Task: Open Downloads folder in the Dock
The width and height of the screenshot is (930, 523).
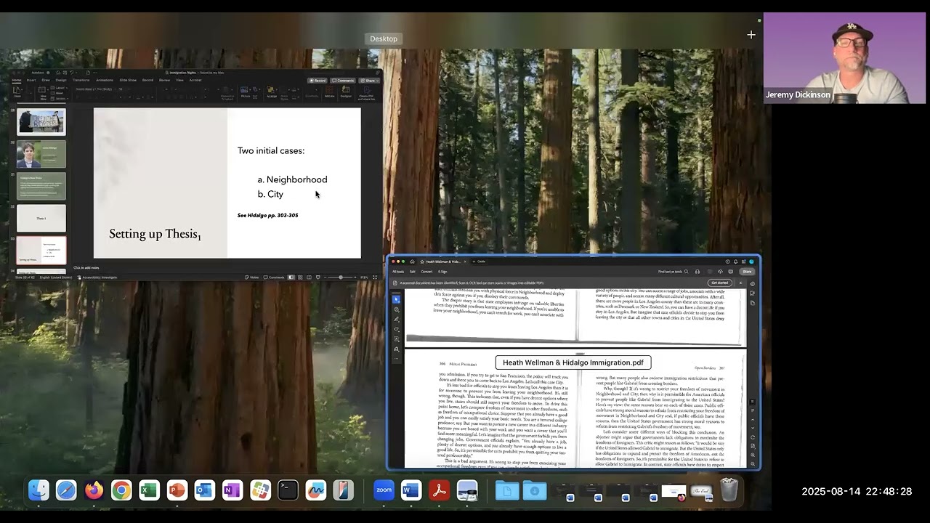Action: click(535, 490)
